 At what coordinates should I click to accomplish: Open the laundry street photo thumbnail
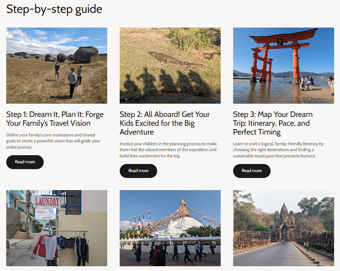pyautogui.click(x=57, y=228)
